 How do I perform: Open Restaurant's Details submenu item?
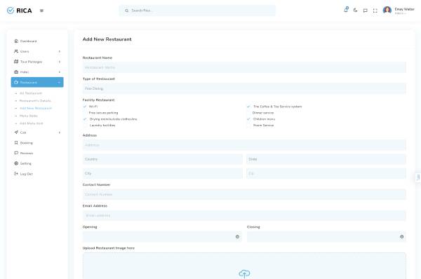[x=35, y=101]
